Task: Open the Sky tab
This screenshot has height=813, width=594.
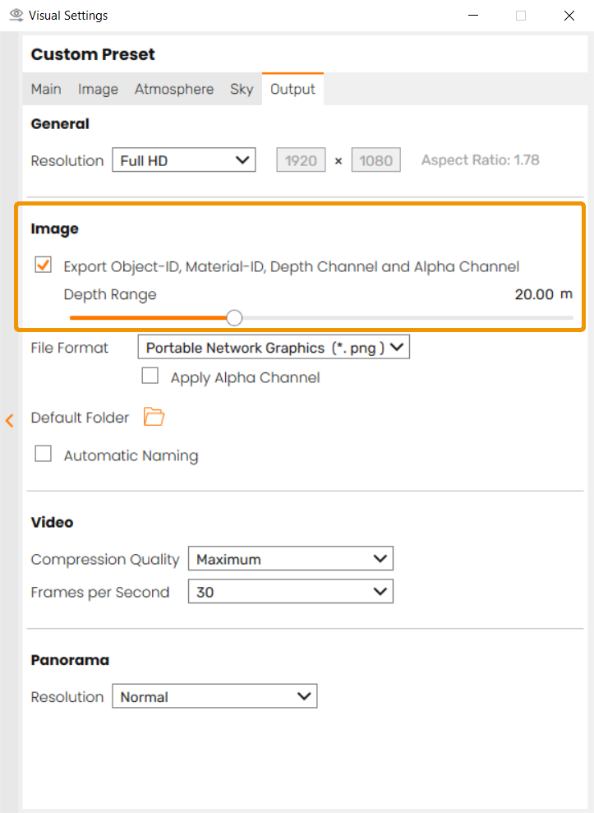Action: point(242,89)
